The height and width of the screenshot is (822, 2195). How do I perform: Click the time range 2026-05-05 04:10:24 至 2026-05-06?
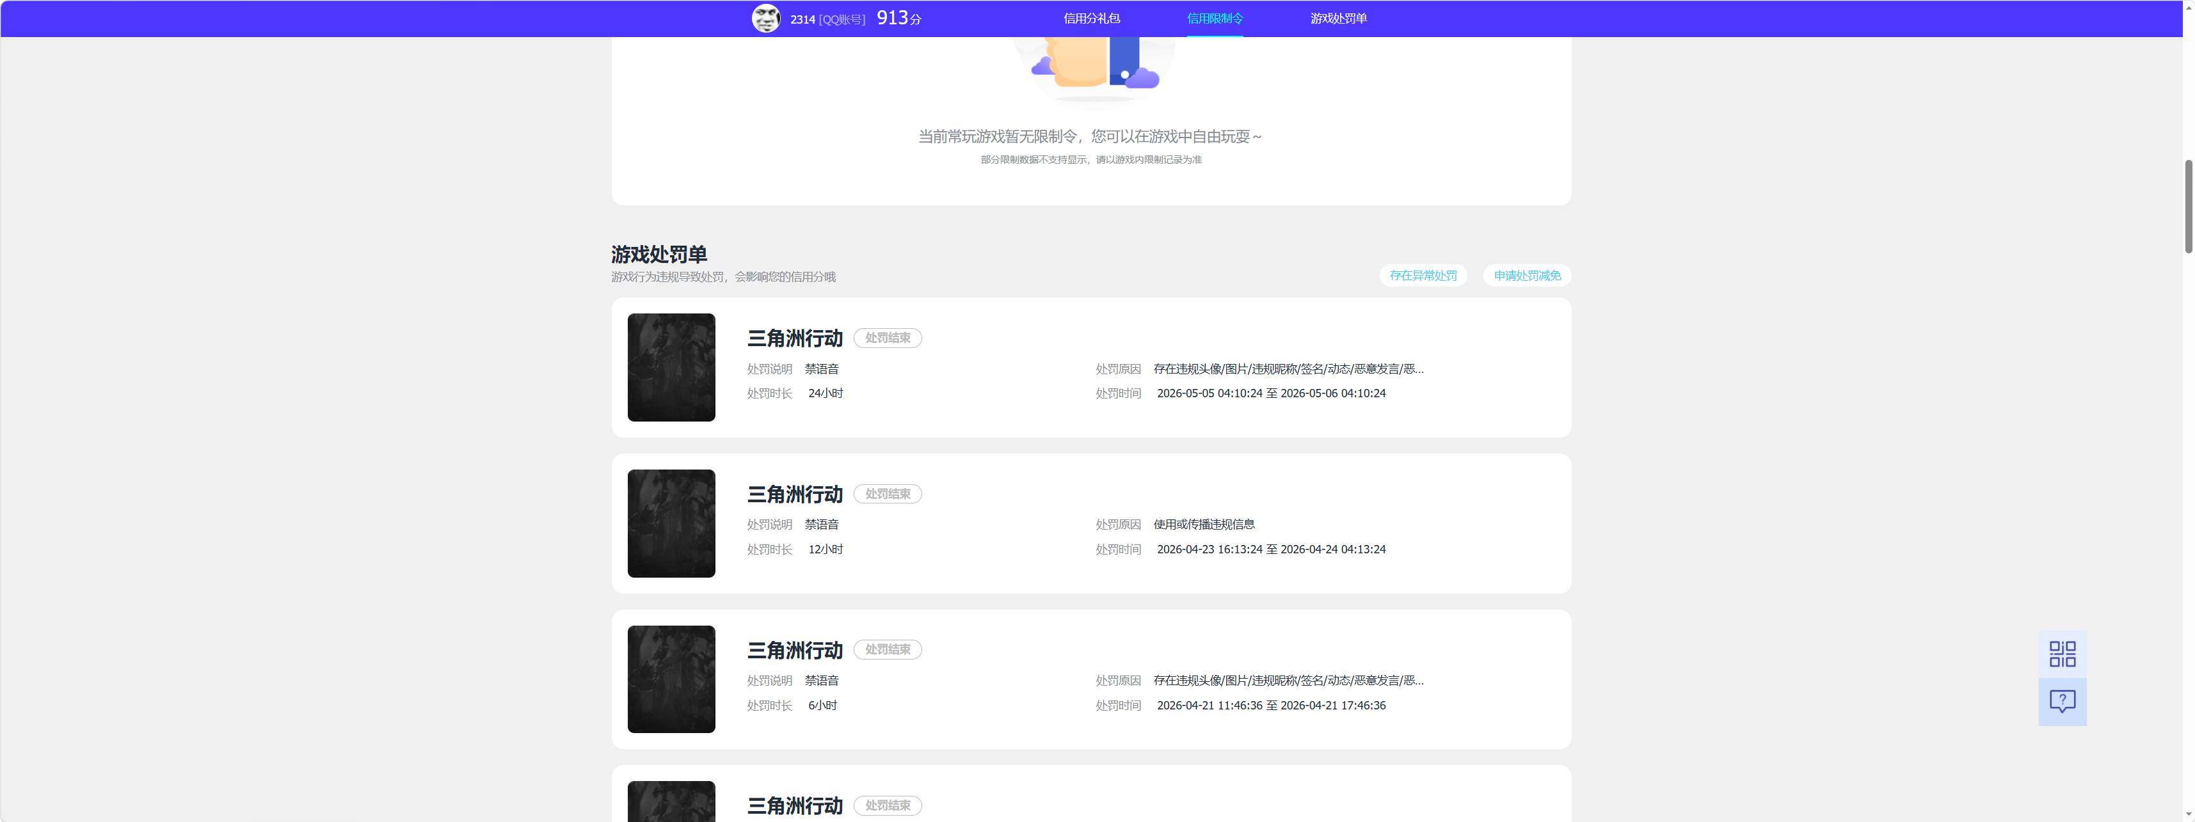point(1272,393)
